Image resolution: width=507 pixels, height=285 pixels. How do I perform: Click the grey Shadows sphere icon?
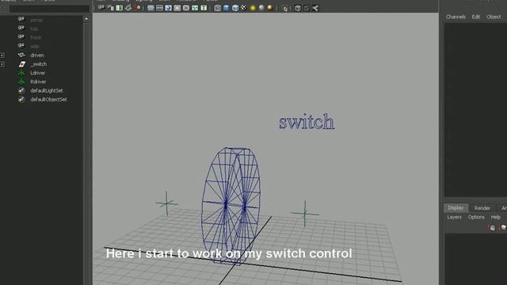point(261,8)
